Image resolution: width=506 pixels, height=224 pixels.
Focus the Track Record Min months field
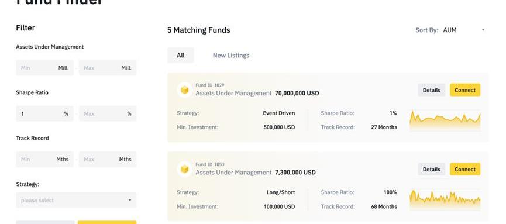[45, 160]
